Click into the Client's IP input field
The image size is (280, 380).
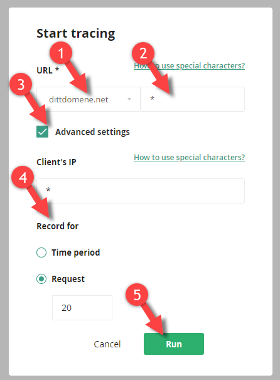pyautogui.click(x=141, y=191)
